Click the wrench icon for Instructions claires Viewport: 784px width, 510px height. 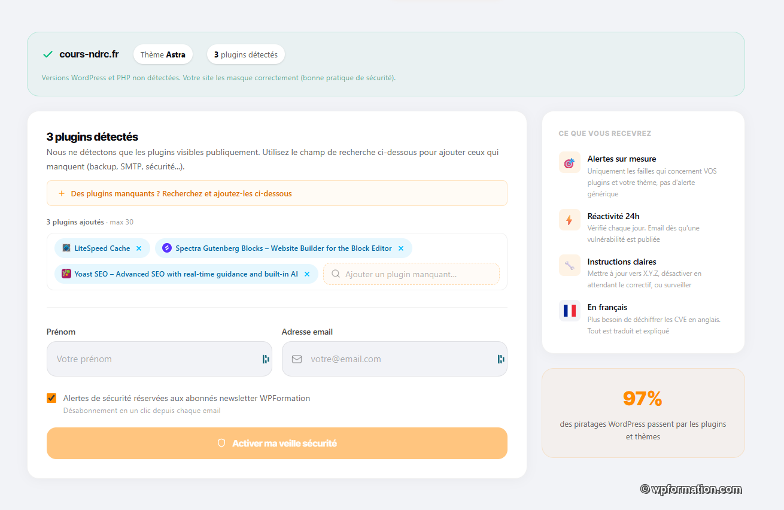point(569,266)
